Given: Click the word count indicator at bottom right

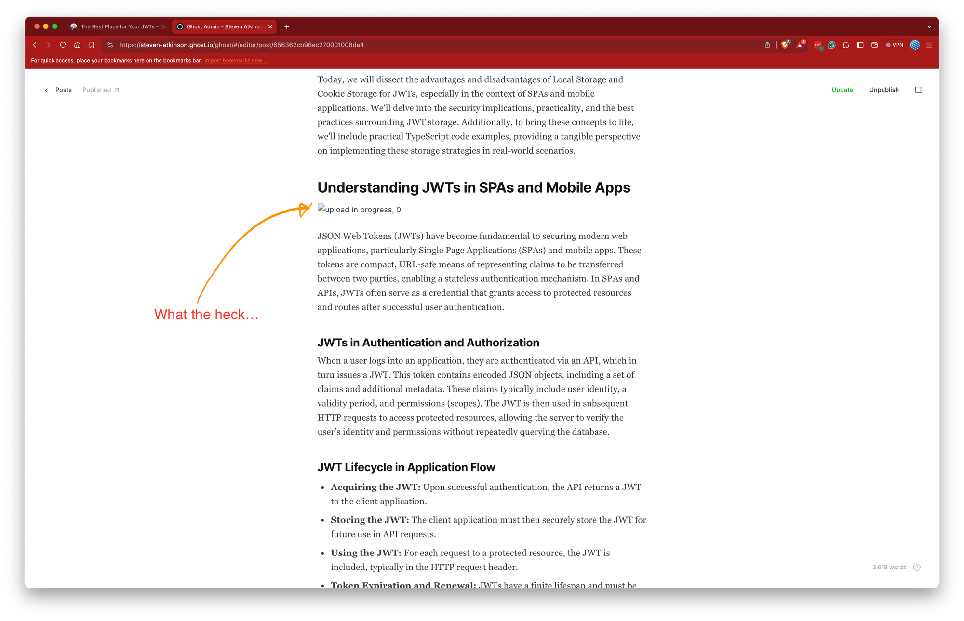Looking at the screenshot, I should (888, 567).
